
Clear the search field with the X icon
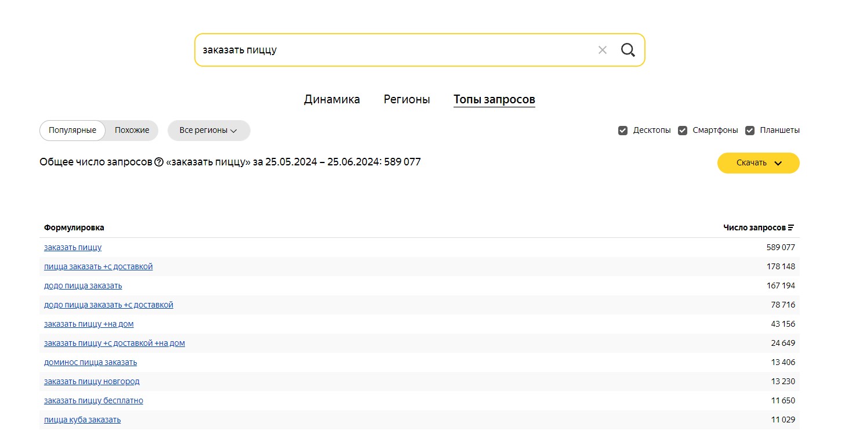pos(602,50)
